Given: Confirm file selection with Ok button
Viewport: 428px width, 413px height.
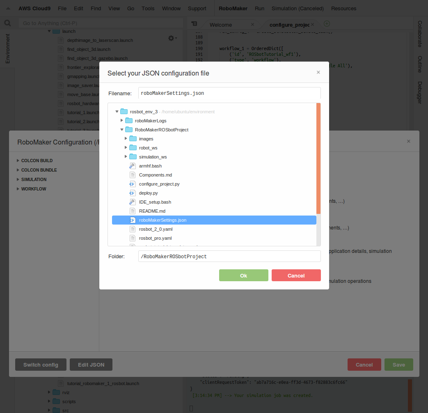Looking at the screenshot, I should 243,275.
